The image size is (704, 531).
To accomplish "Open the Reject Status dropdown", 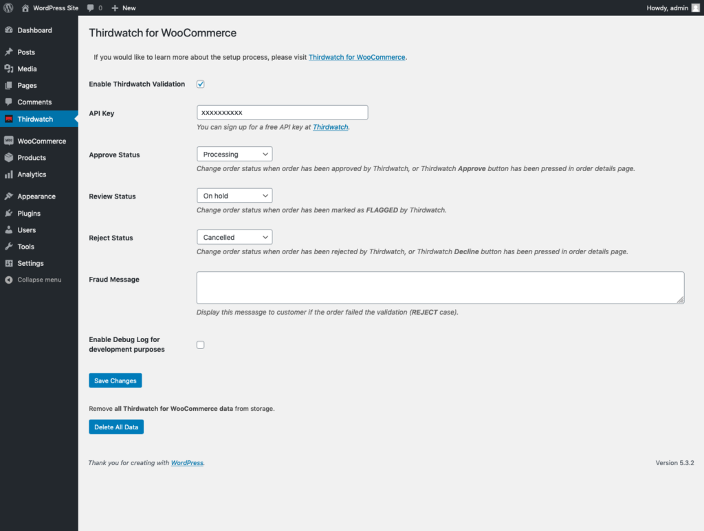I will point(234,237).
